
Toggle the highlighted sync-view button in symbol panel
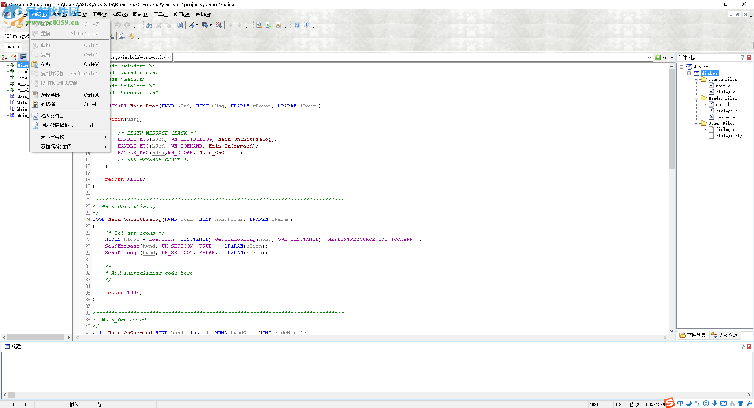[x=23, y=57]
